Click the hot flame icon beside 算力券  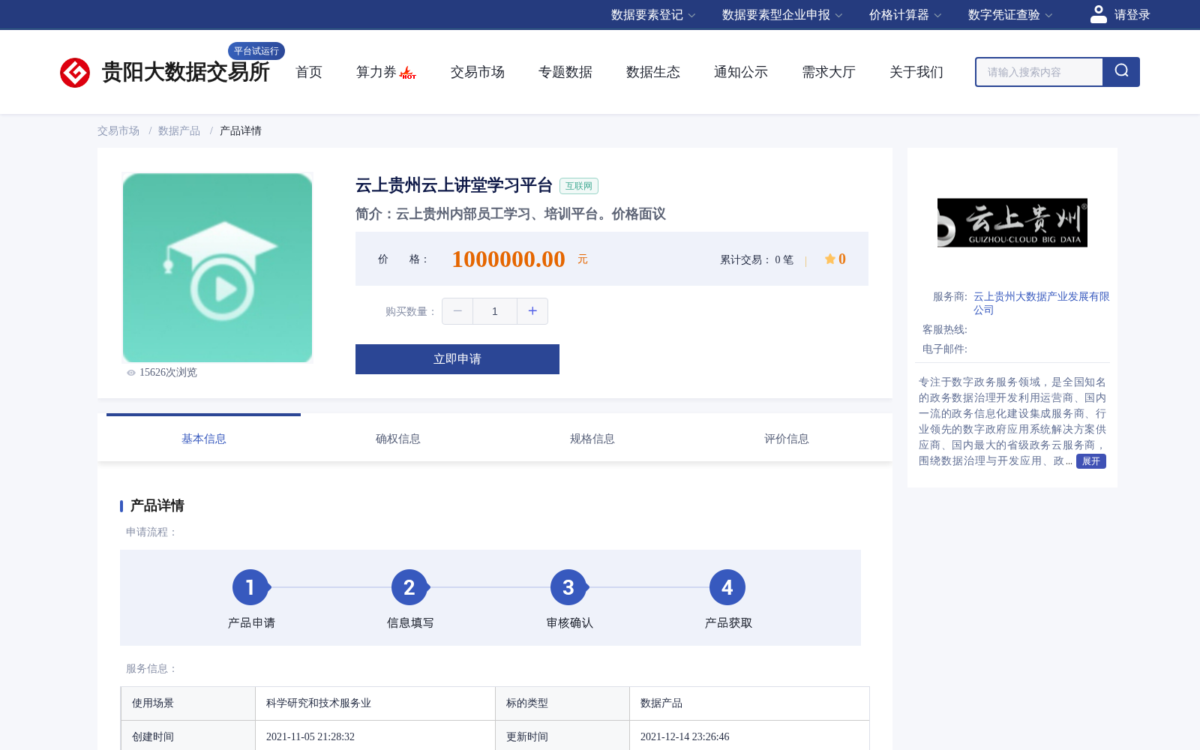point(408,73)
